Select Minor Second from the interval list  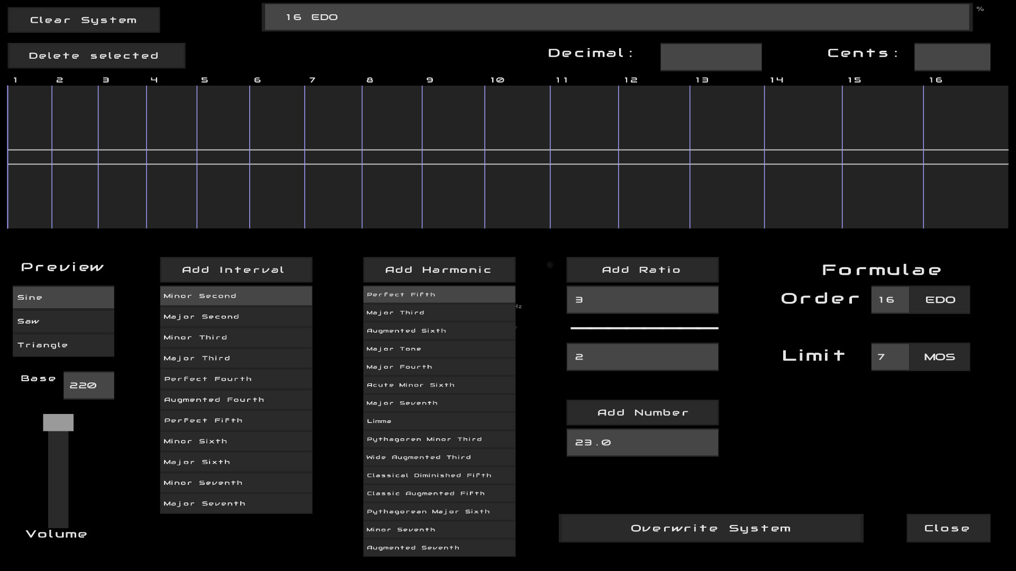(236, 296)
